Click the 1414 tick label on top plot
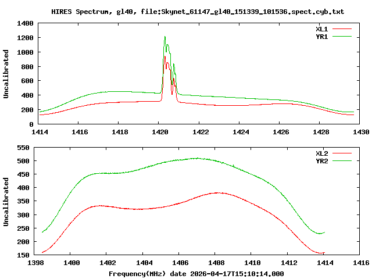 coord(40,132)
